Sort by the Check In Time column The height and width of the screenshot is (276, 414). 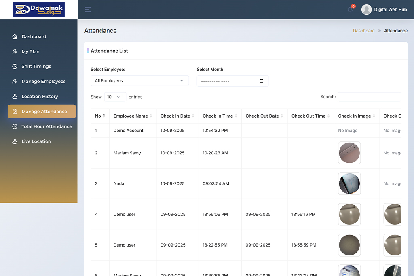[218, 116]
